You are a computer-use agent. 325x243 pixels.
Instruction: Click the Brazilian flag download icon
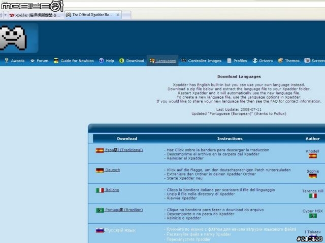(x=100, y=210)
